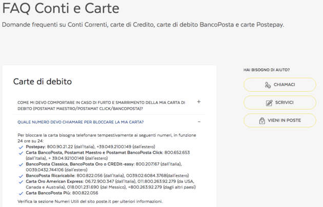Click the checkmark beside Carta BancoPosta, Postamat Maestro
The height and width of the screenshot is (207, 323).
(21, 153)
